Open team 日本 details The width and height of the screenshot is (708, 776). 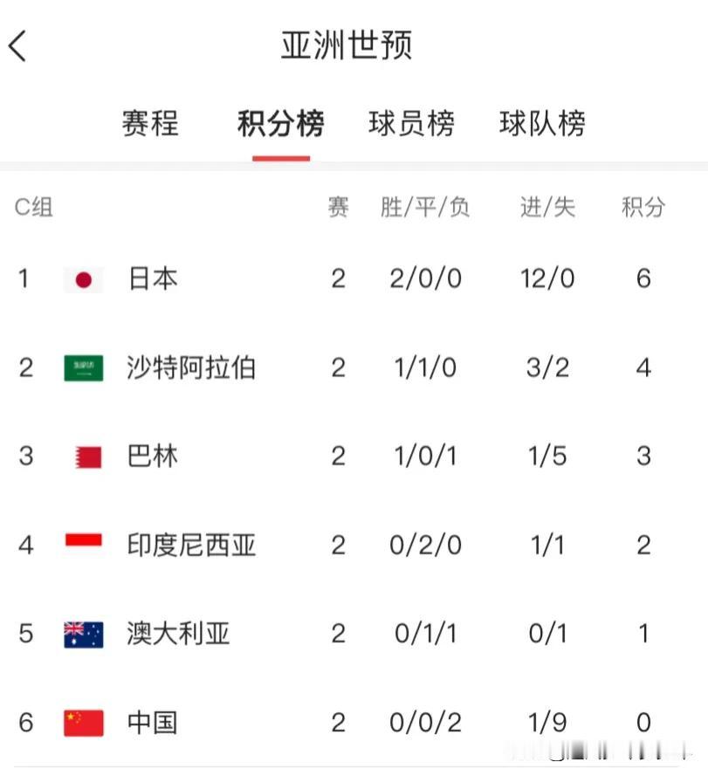(x=153, y=278)
